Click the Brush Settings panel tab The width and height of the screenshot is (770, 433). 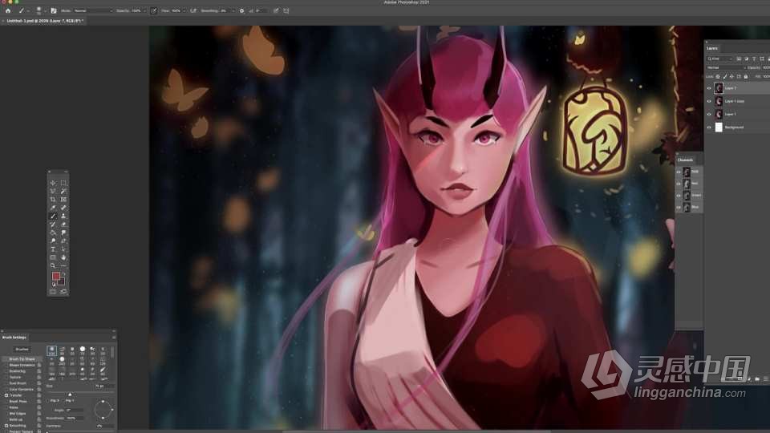(x=14, y=338)
